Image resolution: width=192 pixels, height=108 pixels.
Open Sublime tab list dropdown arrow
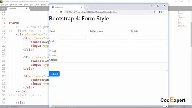(190, 8)
